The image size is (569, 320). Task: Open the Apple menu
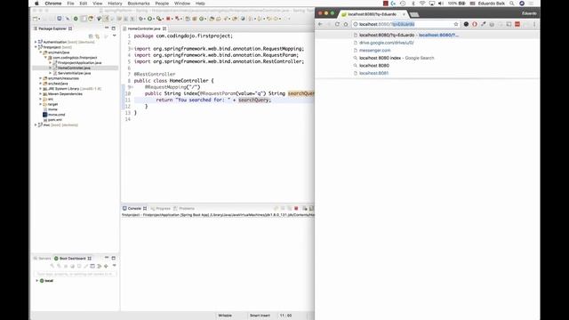pyautogui.click(x=36, y=4)
